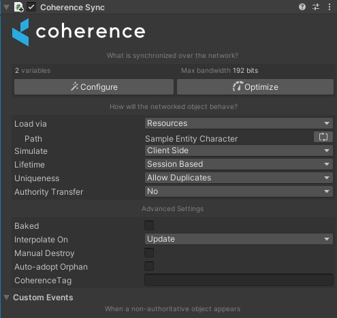Image resolution: width=337 pixels, height=318 pixels.
Task: Click the Optimize button
Action: 255,87
